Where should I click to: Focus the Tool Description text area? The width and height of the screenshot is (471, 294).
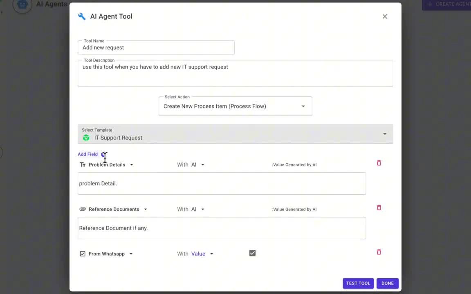(235, 73)
